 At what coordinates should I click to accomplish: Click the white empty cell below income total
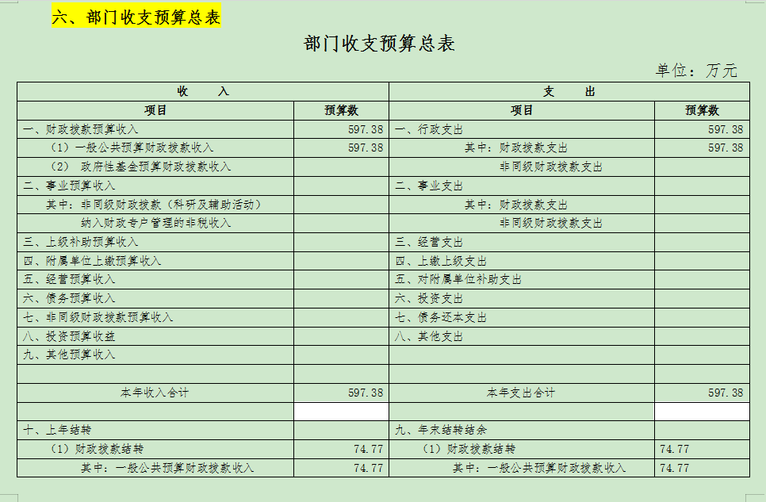point(341,412)
